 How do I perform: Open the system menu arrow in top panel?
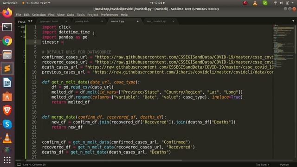pyautogui.click(x=293, y=3)
